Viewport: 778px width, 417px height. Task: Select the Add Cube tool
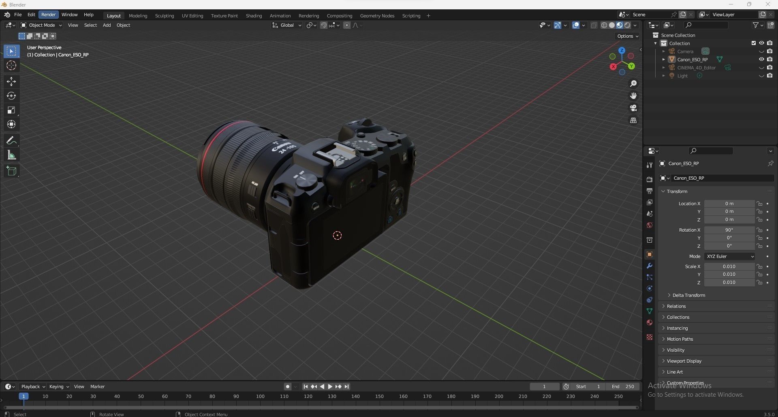[11, 171]
